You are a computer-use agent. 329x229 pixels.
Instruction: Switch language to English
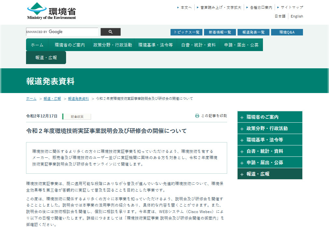coord(296,16)
